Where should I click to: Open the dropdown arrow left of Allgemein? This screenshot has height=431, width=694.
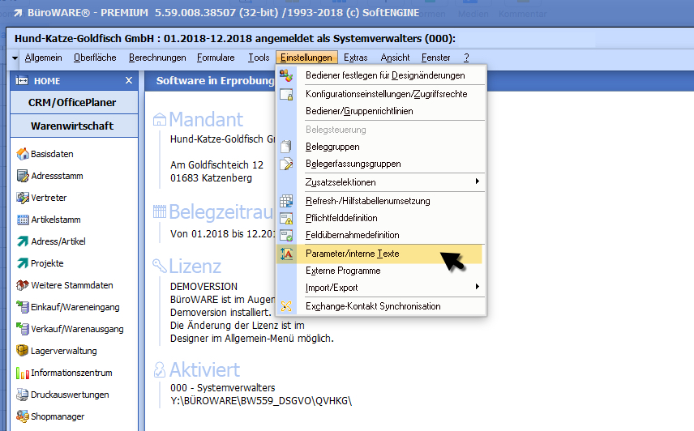tap(15, 58)
